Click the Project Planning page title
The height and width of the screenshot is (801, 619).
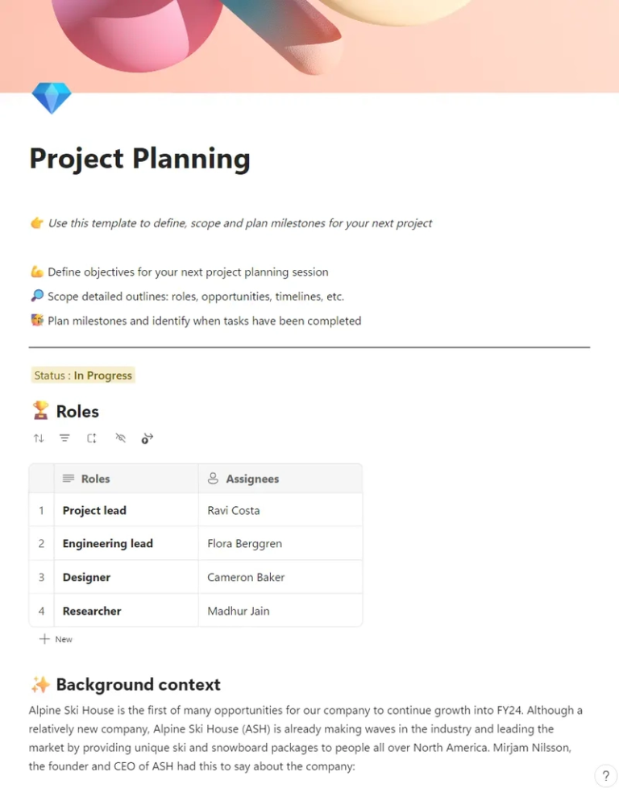click(x=139, y=159)
